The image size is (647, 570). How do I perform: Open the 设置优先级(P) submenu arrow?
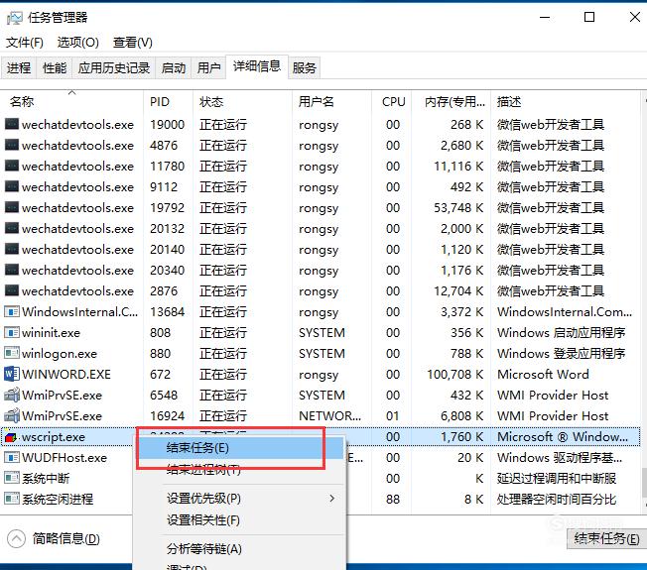click(331, 499)
